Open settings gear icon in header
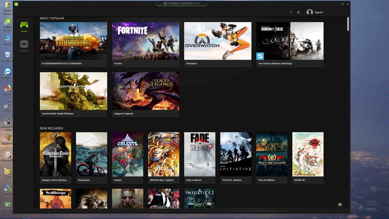This screenshot has height=219, width=389. (x=298, y=12)
